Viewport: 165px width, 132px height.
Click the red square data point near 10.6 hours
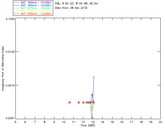tap(70, 102)
